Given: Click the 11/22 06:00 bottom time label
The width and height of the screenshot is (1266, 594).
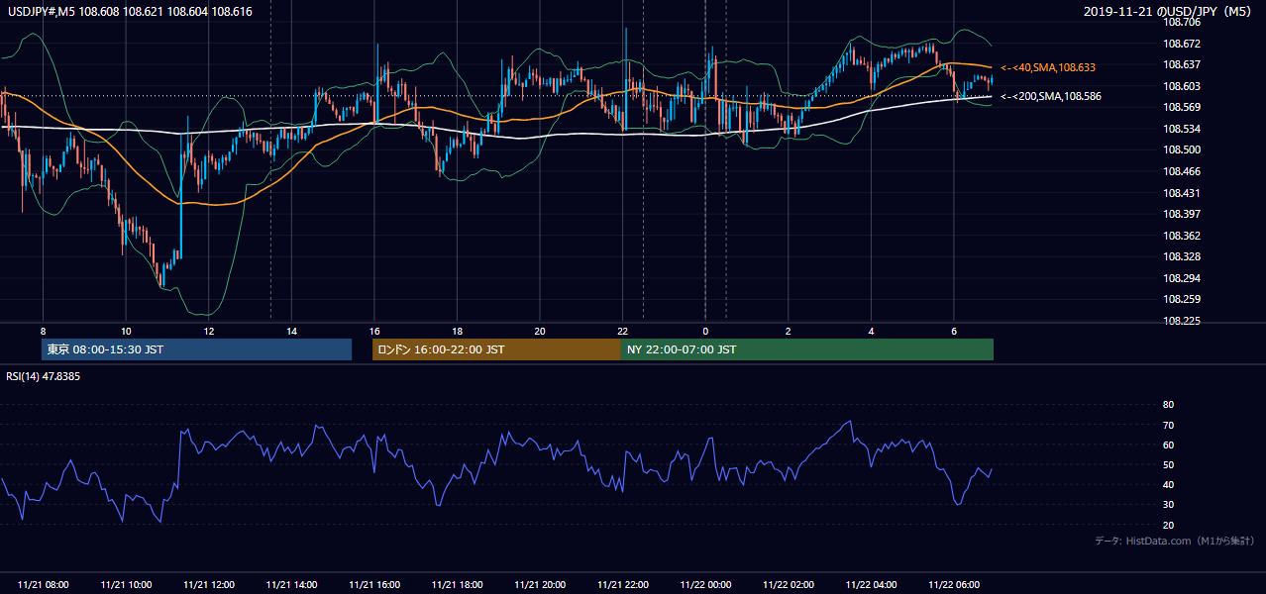Looking at the screenshot, I should click(954, 585).
